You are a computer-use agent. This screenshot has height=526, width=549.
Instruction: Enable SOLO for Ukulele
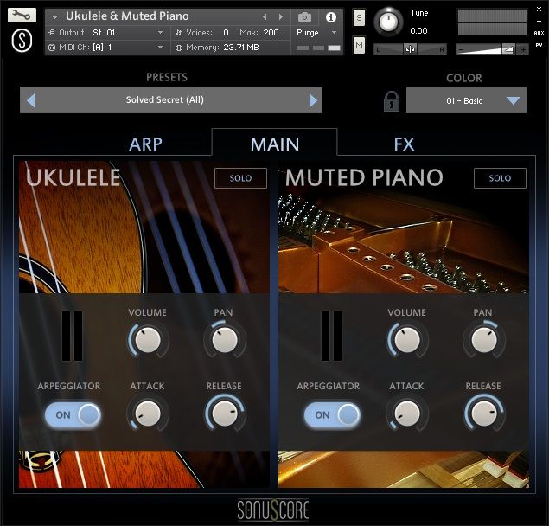coord(240,178)
